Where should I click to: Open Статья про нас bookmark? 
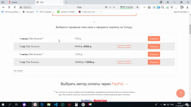coord(88,12)
